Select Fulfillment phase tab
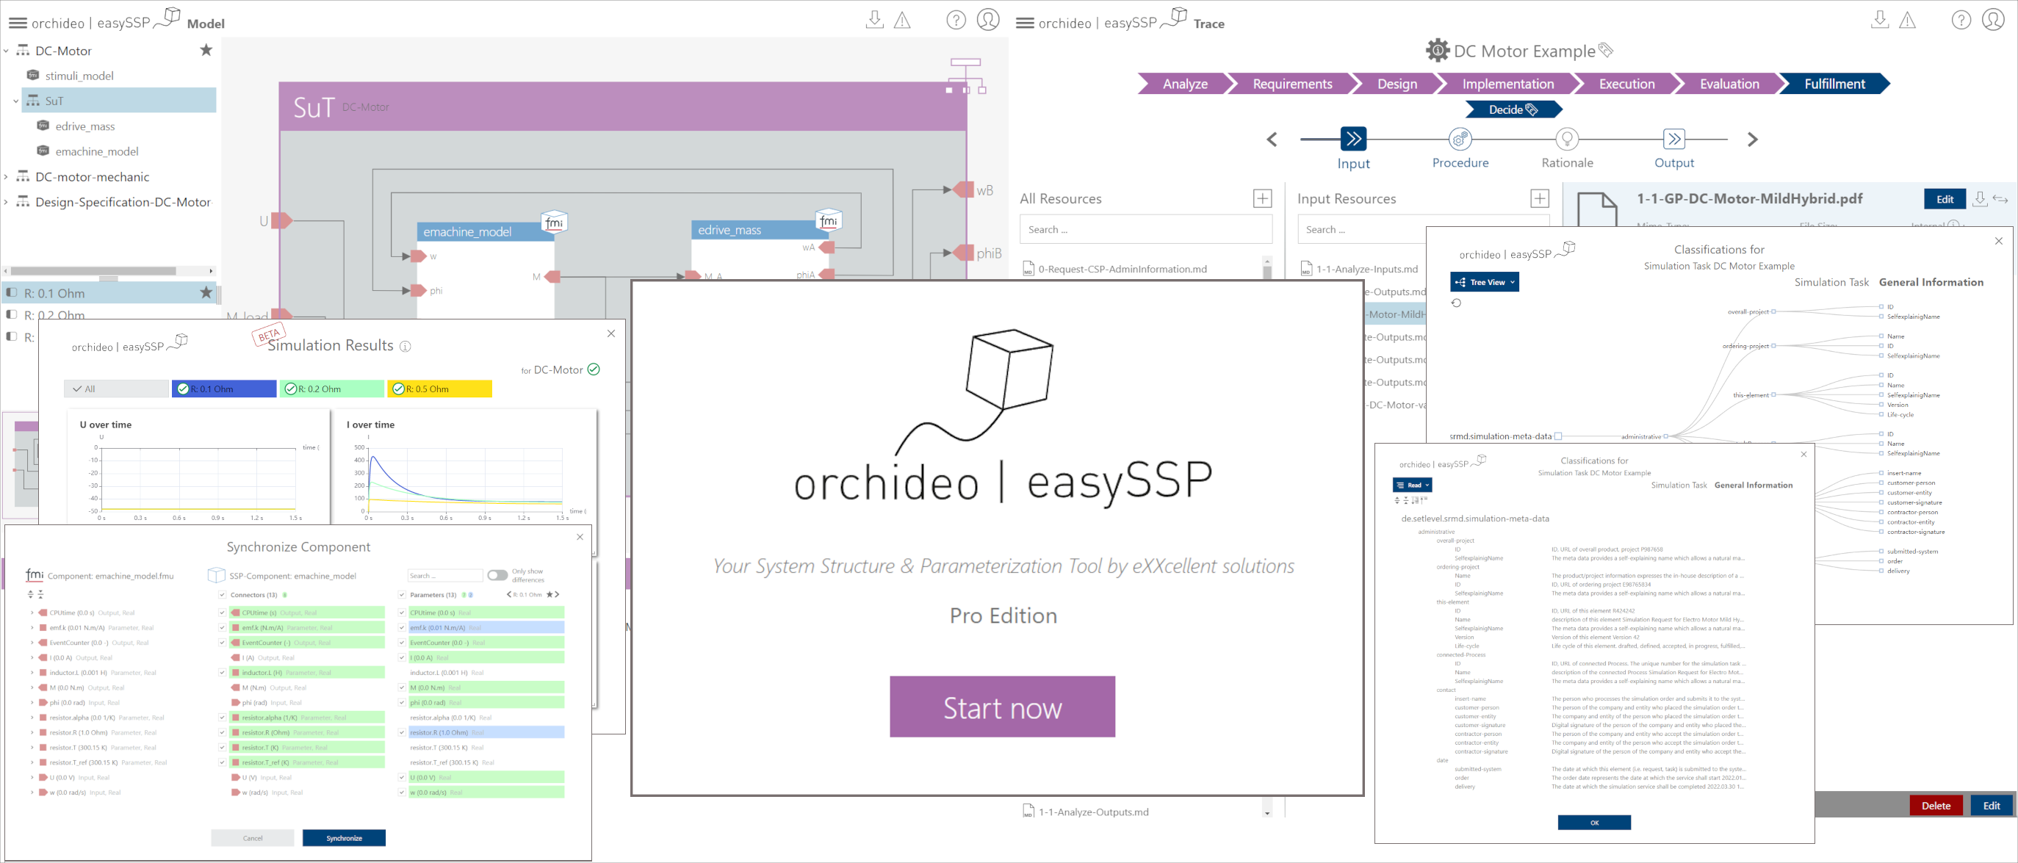2018x863 pixels. pyautogui.click(x=1834, y=84)
